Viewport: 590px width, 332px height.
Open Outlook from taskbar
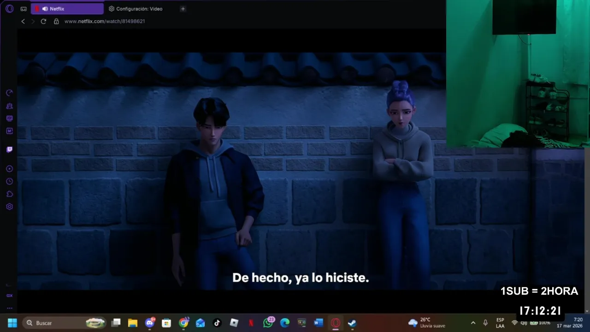tap(200, 323)
